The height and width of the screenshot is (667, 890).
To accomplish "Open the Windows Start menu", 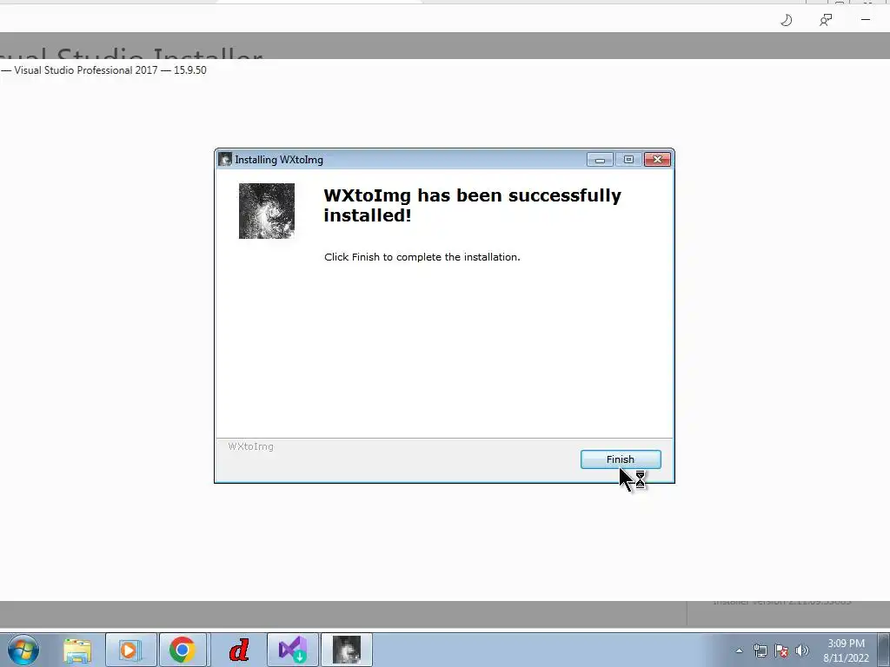I will pyautogui.click(x=23, y=650).
